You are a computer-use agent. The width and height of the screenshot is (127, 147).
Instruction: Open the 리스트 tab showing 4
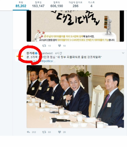pyautogui.click(x=91, y=5)
